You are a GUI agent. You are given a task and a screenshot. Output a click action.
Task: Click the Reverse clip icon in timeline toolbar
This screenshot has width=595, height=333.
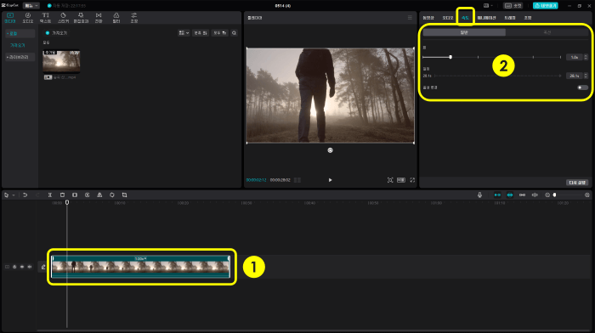tap(88, 195)
